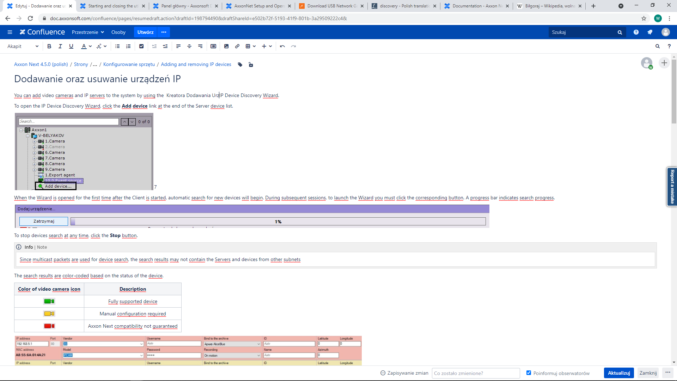
Task: Open page labels with the tag icon
Action: coord(240,65)
